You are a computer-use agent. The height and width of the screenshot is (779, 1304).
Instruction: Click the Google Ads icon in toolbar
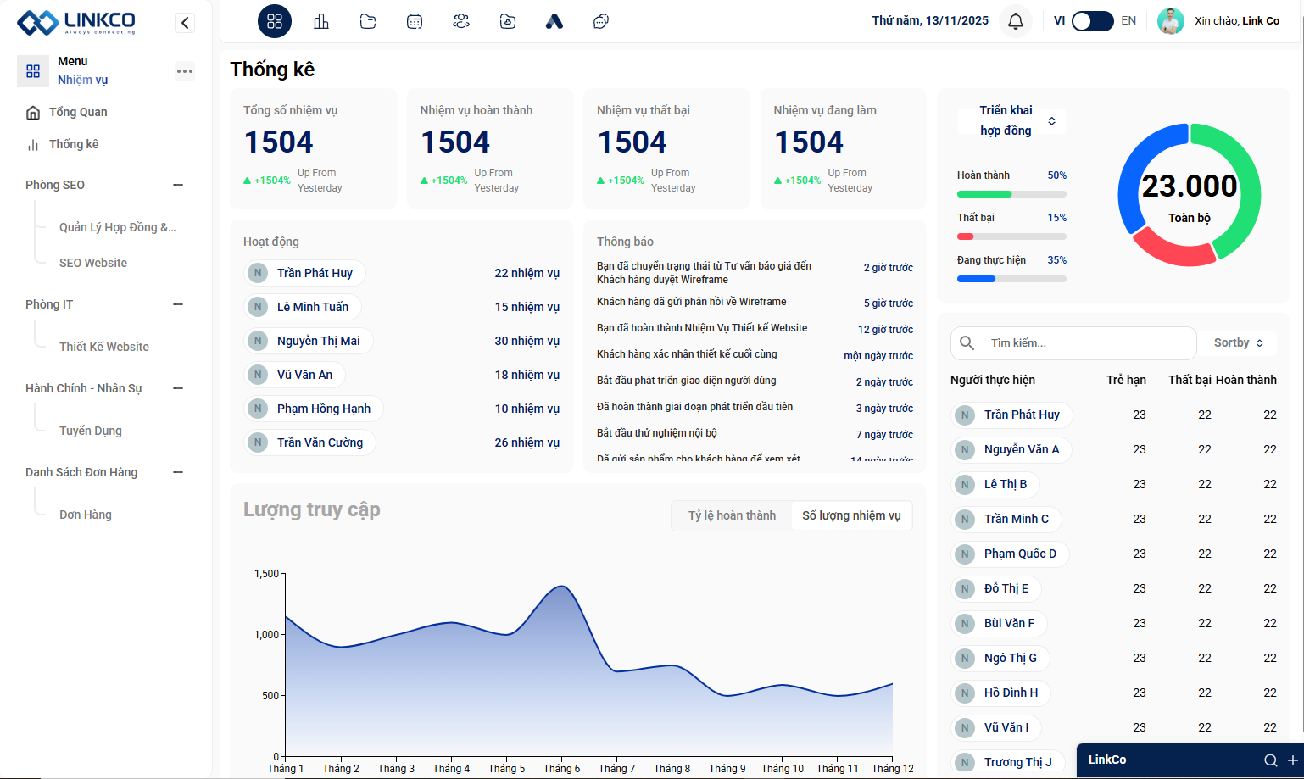(554, 21)
